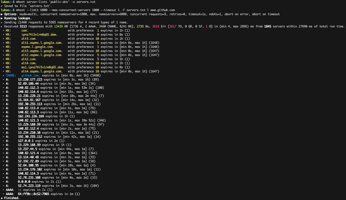The height and width of the screenshot is (200, 346).
Task: Click the A record "0.0.0.0"
Action: coord(24,181)
